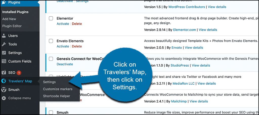Click Version 2.9.14 text
Image resolution: width=259 pixels, height=115 pixels.
[x=155, y=30]
